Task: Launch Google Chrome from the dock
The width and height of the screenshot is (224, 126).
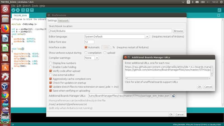Action: [x=5, y=95]
